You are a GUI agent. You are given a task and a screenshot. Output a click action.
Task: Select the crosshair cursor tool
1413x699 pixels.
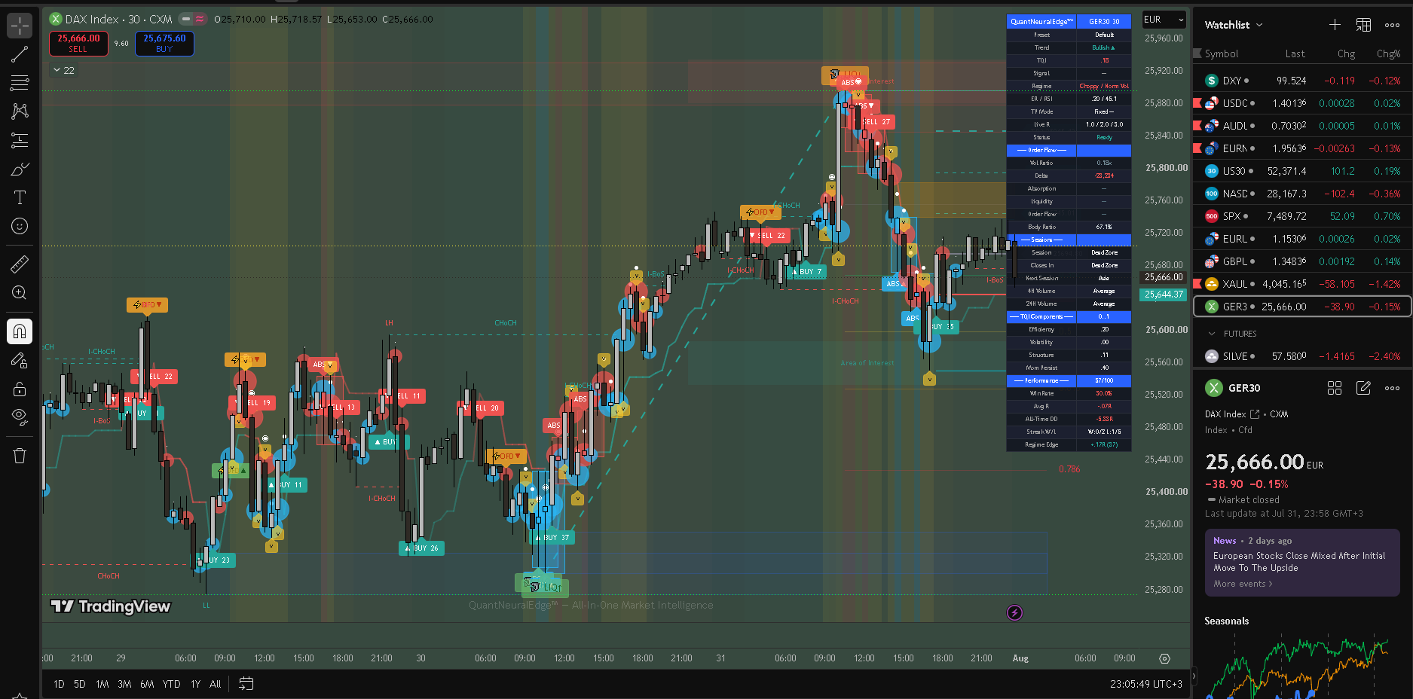tap(20, 26)
